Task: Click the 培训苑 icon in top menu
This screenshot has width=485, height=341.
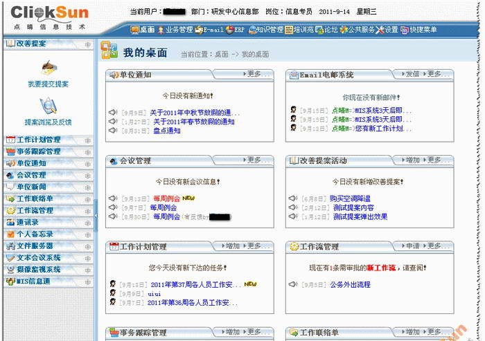Action: [x=289, y=30]
